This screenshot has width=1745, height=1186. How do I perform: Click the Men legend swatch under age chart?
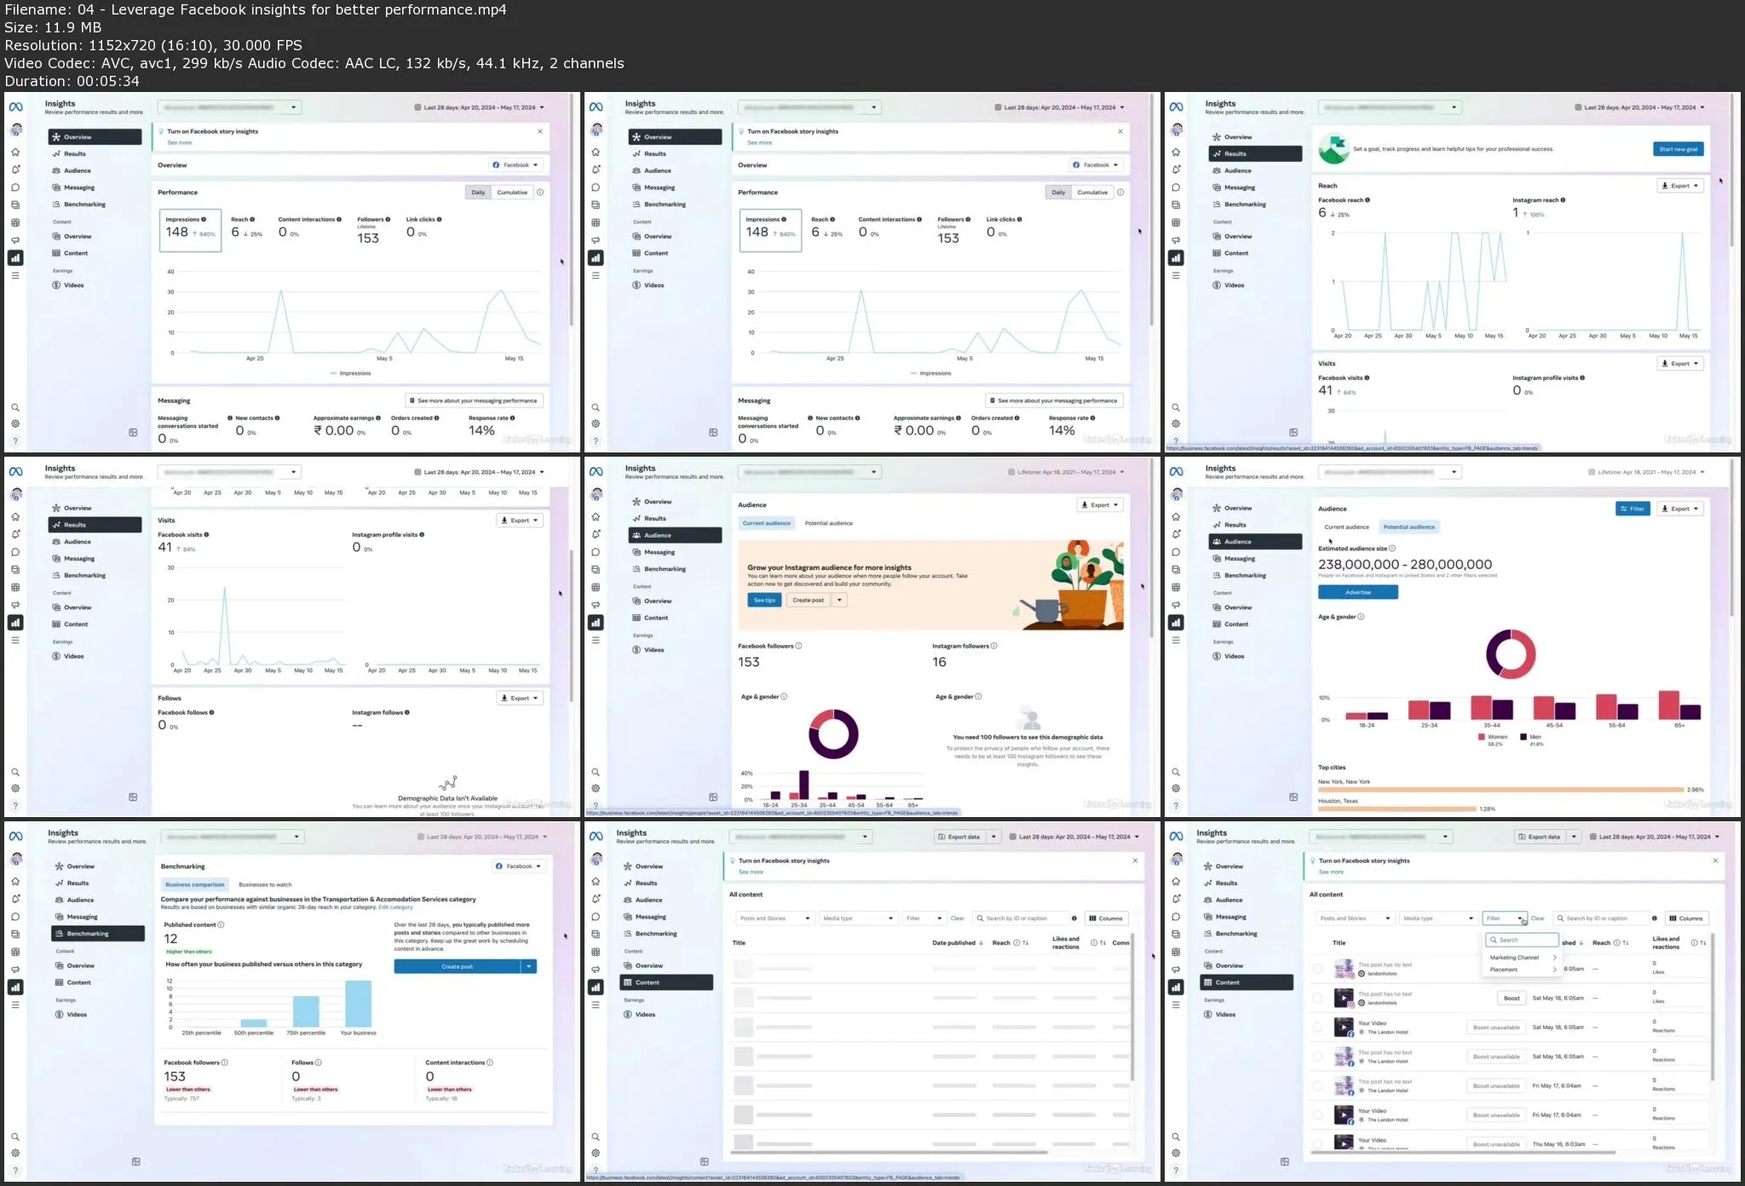click(x=1523, y=737)
